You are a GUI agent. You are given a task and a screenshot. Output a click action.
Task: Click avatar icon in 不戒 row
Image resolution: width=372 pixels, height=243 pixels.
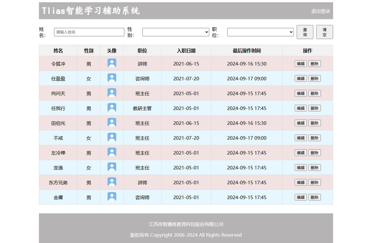pyautogui.click(x=112, y=138)
